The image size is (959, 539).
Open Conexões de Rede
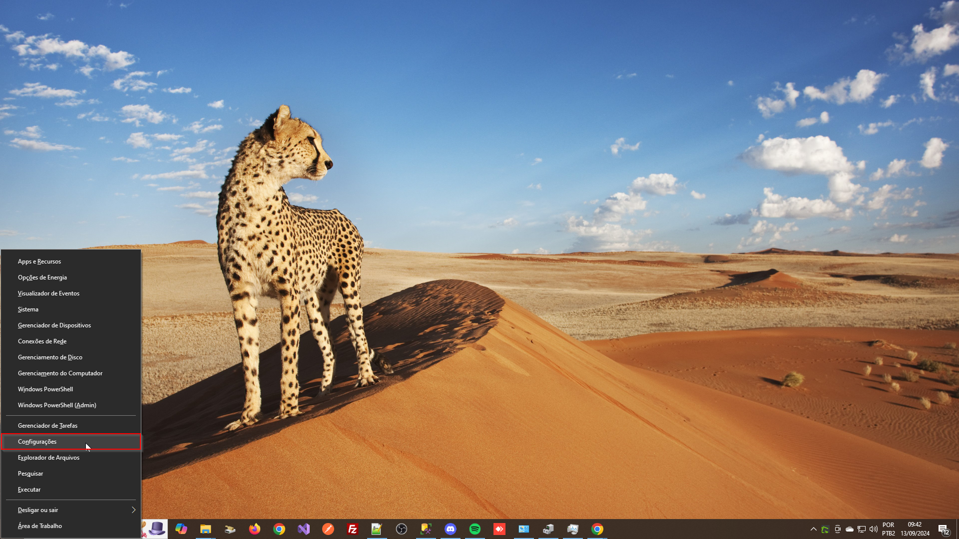71,341
